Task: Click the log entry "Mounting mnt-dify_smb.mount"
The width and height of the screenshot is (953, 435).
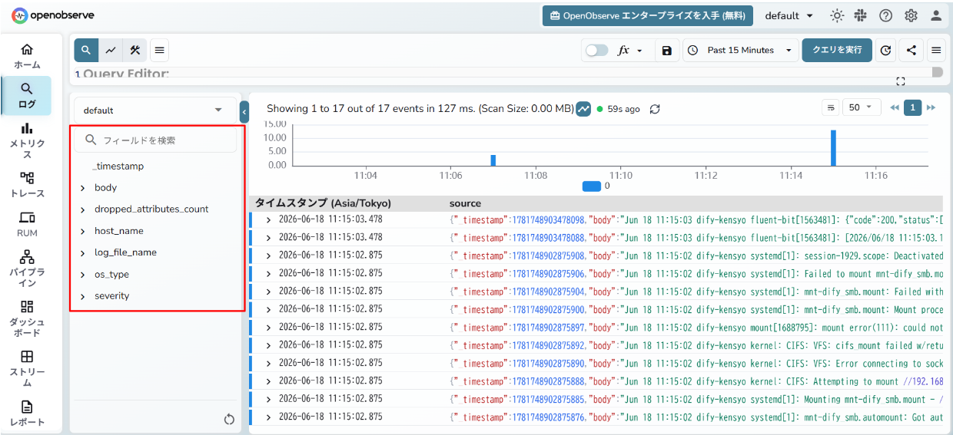Action: point(597,400)
